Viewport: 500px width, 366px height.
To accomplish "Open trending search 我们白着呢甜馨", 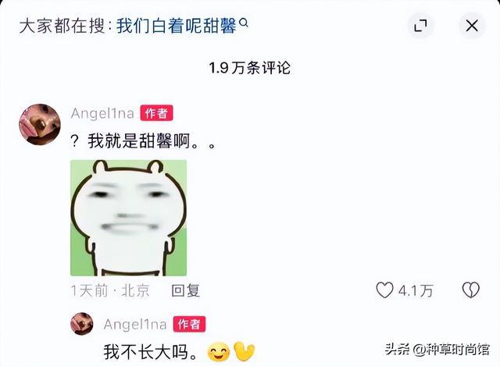I will pos(176,26).
